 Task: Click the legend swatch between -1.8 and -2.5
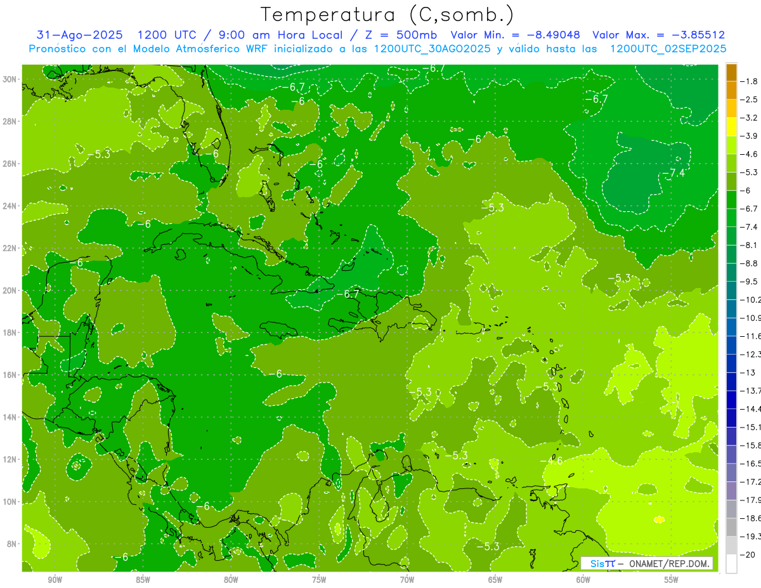731,90
